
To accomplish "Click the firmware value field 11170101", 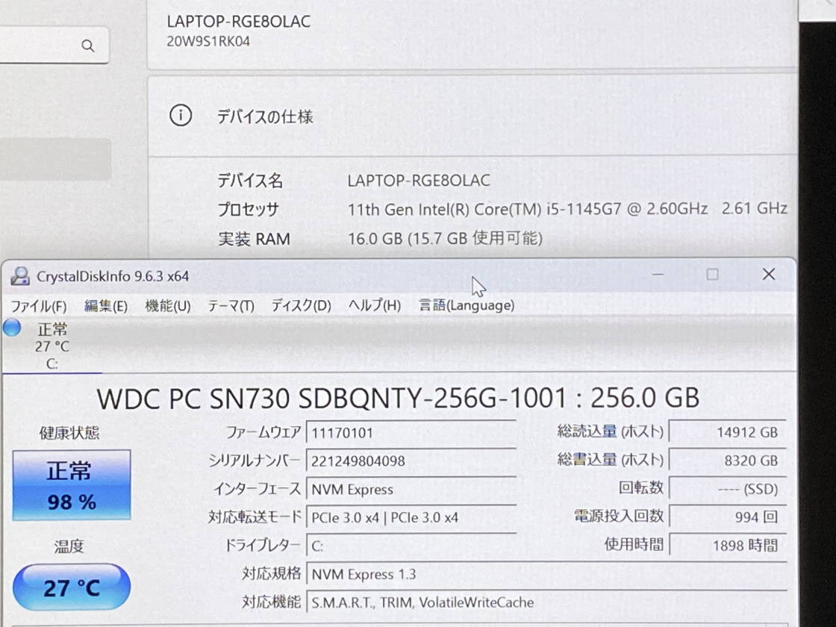I will (x=411, y=432).
